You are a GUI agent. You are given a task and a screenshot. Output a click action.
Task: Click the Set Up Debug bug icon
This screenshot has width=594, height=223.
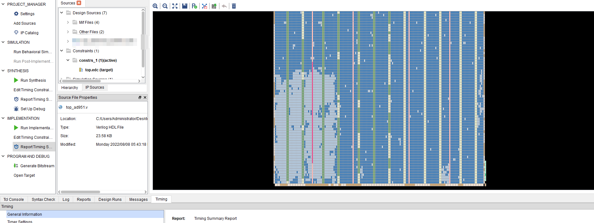pyautogui.click(x=16, y=109)
